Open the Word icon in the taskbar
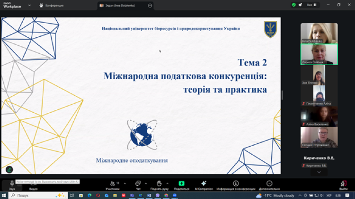Screen dimensions: 355x199 [149, 195]
